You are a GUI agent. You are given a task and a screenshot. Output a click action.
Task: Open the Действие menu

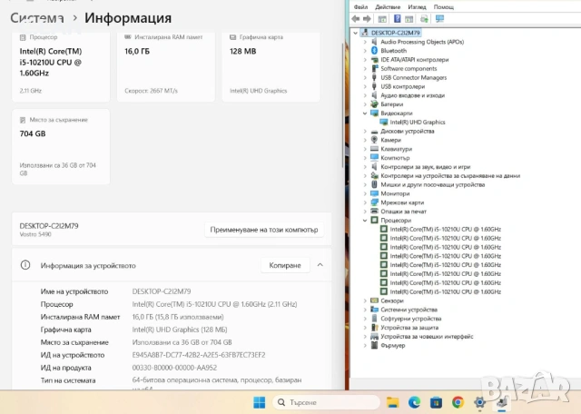388,6
